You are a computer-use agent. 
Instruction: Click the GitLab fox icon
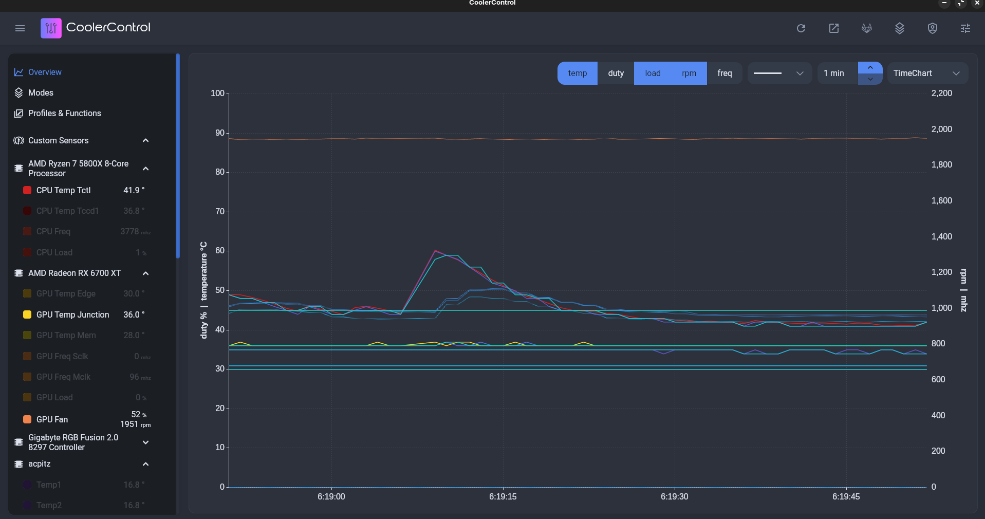coord(866,28)
